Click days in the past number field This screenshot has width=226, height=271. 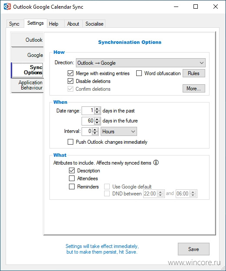[88, 111]
